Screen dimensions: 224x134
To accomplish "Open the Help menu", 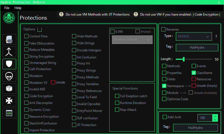I will [x=18, y=8].
